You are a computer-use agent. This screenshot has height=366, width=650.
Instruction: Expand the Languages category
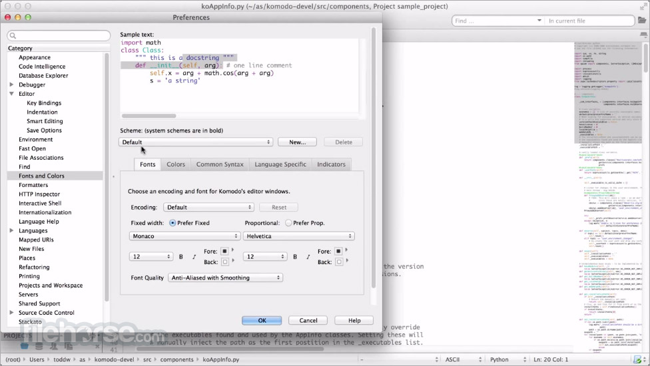click(x=11, y=231)
